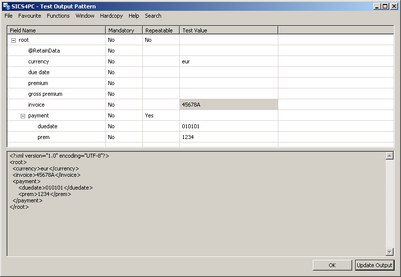Select the @RetainData row

click(x=44, y=51)
